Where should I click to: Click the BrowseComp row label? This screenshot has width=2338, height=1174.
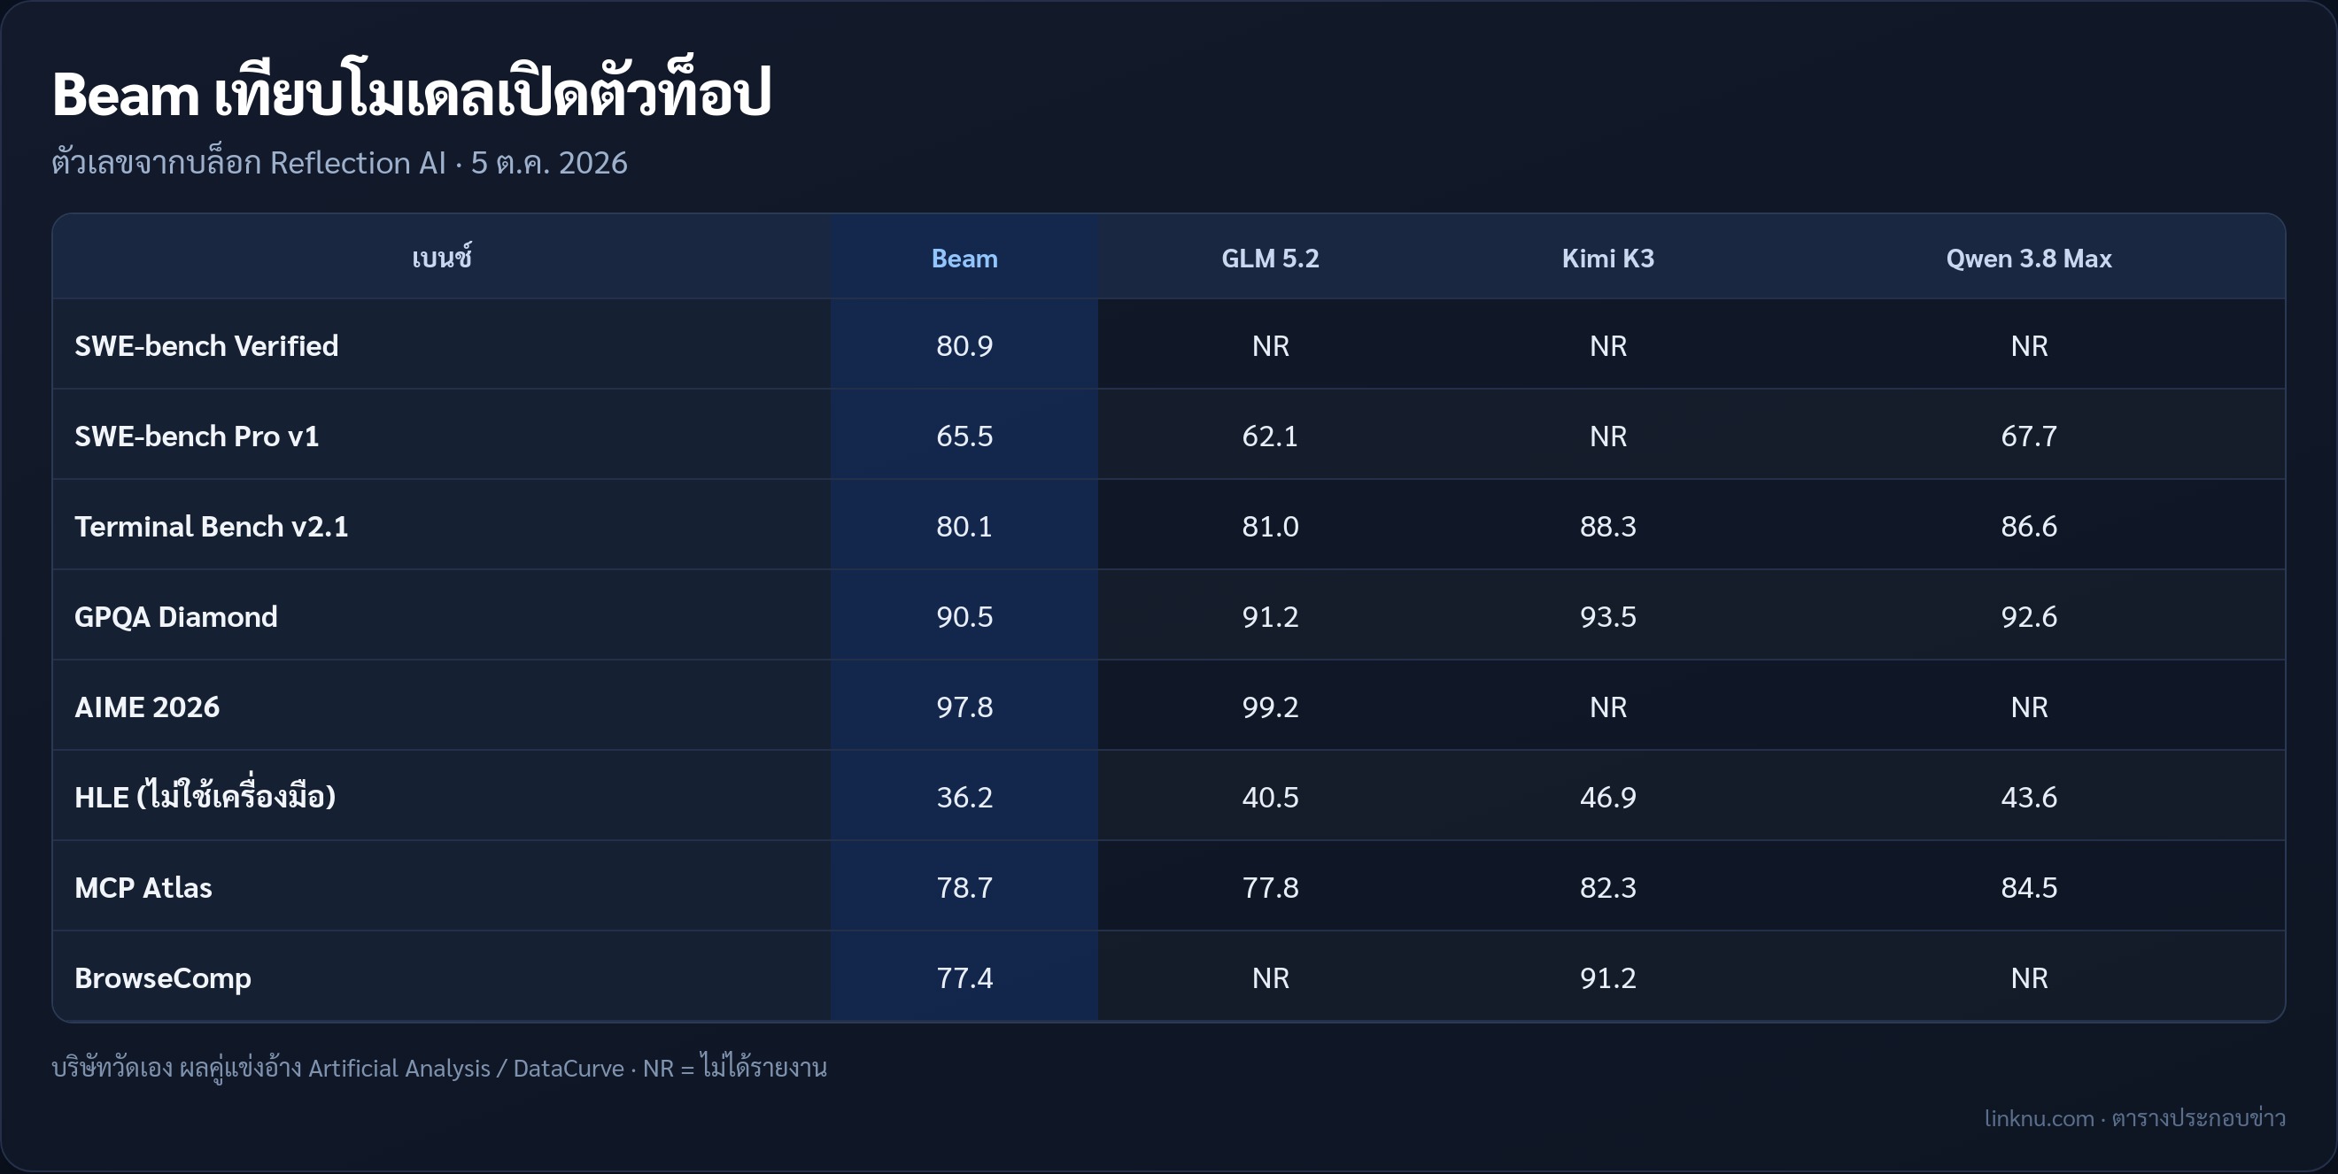(162, 978)
